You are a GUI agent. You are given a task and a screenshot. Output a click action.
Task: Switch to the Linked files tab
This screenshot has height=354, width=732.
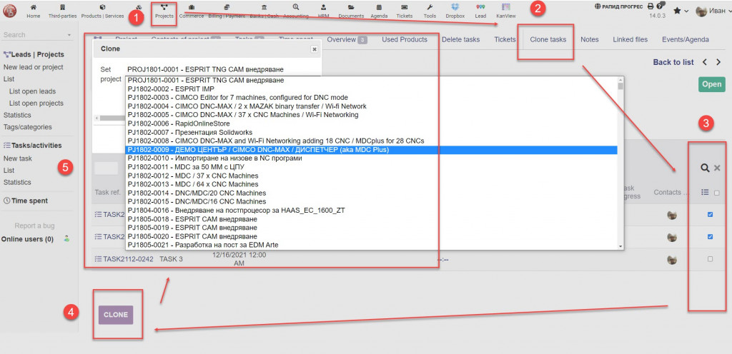(x=630, y=39)
